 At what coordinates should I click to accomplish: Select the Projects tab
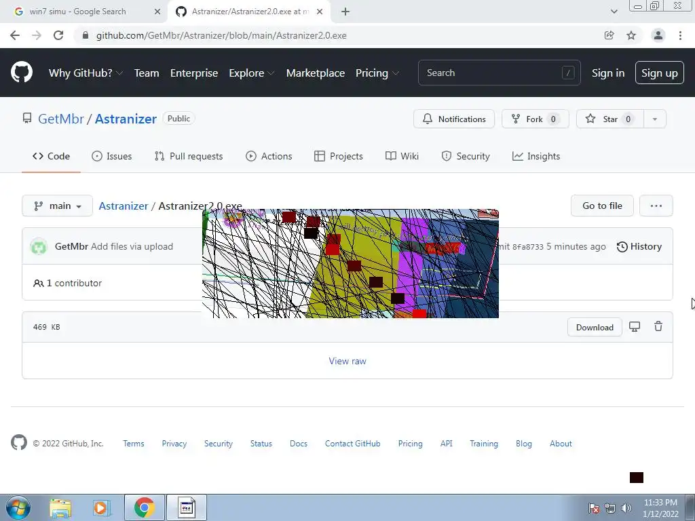coord(338,156)
